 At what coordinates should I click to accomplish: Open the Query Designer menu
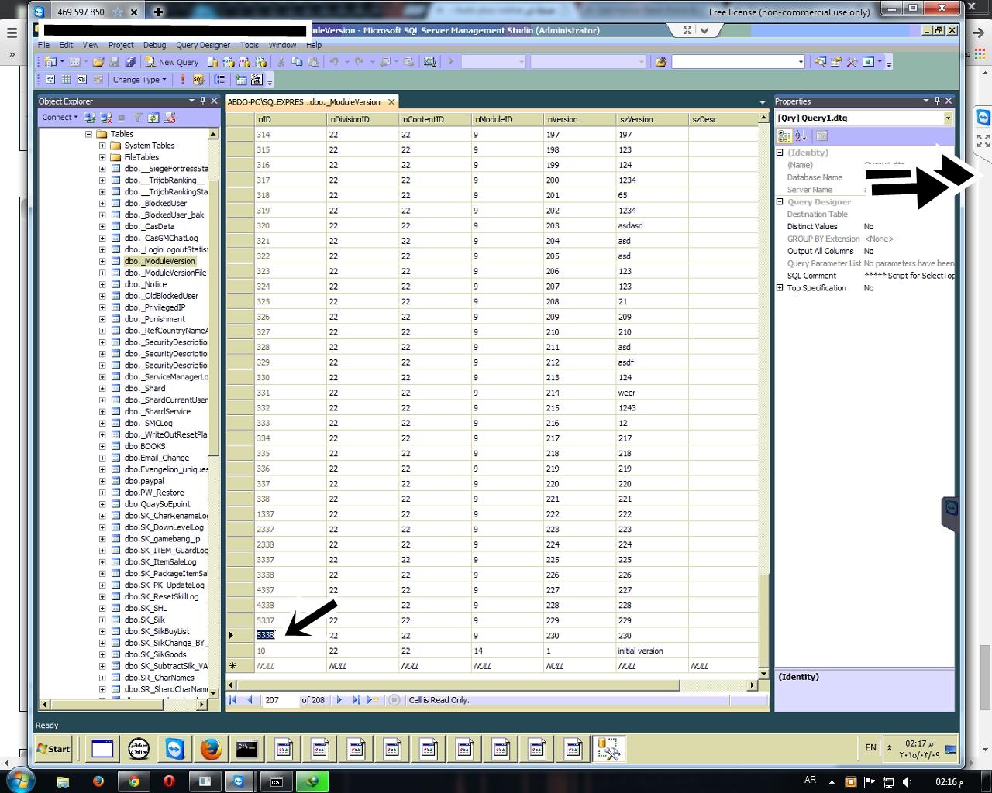pos(203,45)
